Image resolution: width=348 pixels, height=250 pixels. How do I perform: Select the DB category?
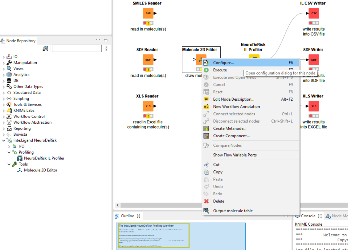[x=16, y=80]
